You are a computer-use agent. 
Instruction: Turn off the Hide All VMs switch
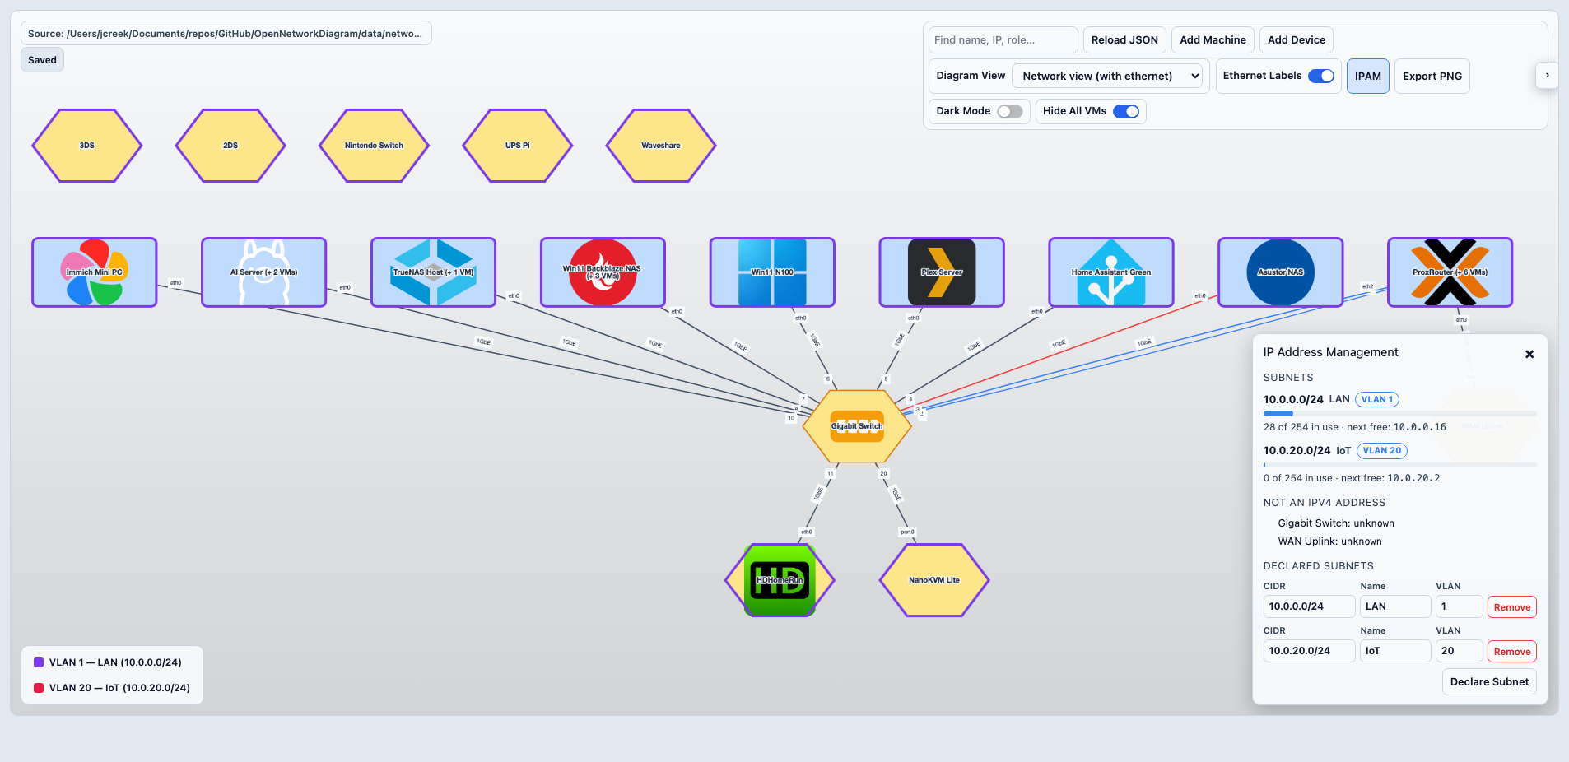(1126, 111)
